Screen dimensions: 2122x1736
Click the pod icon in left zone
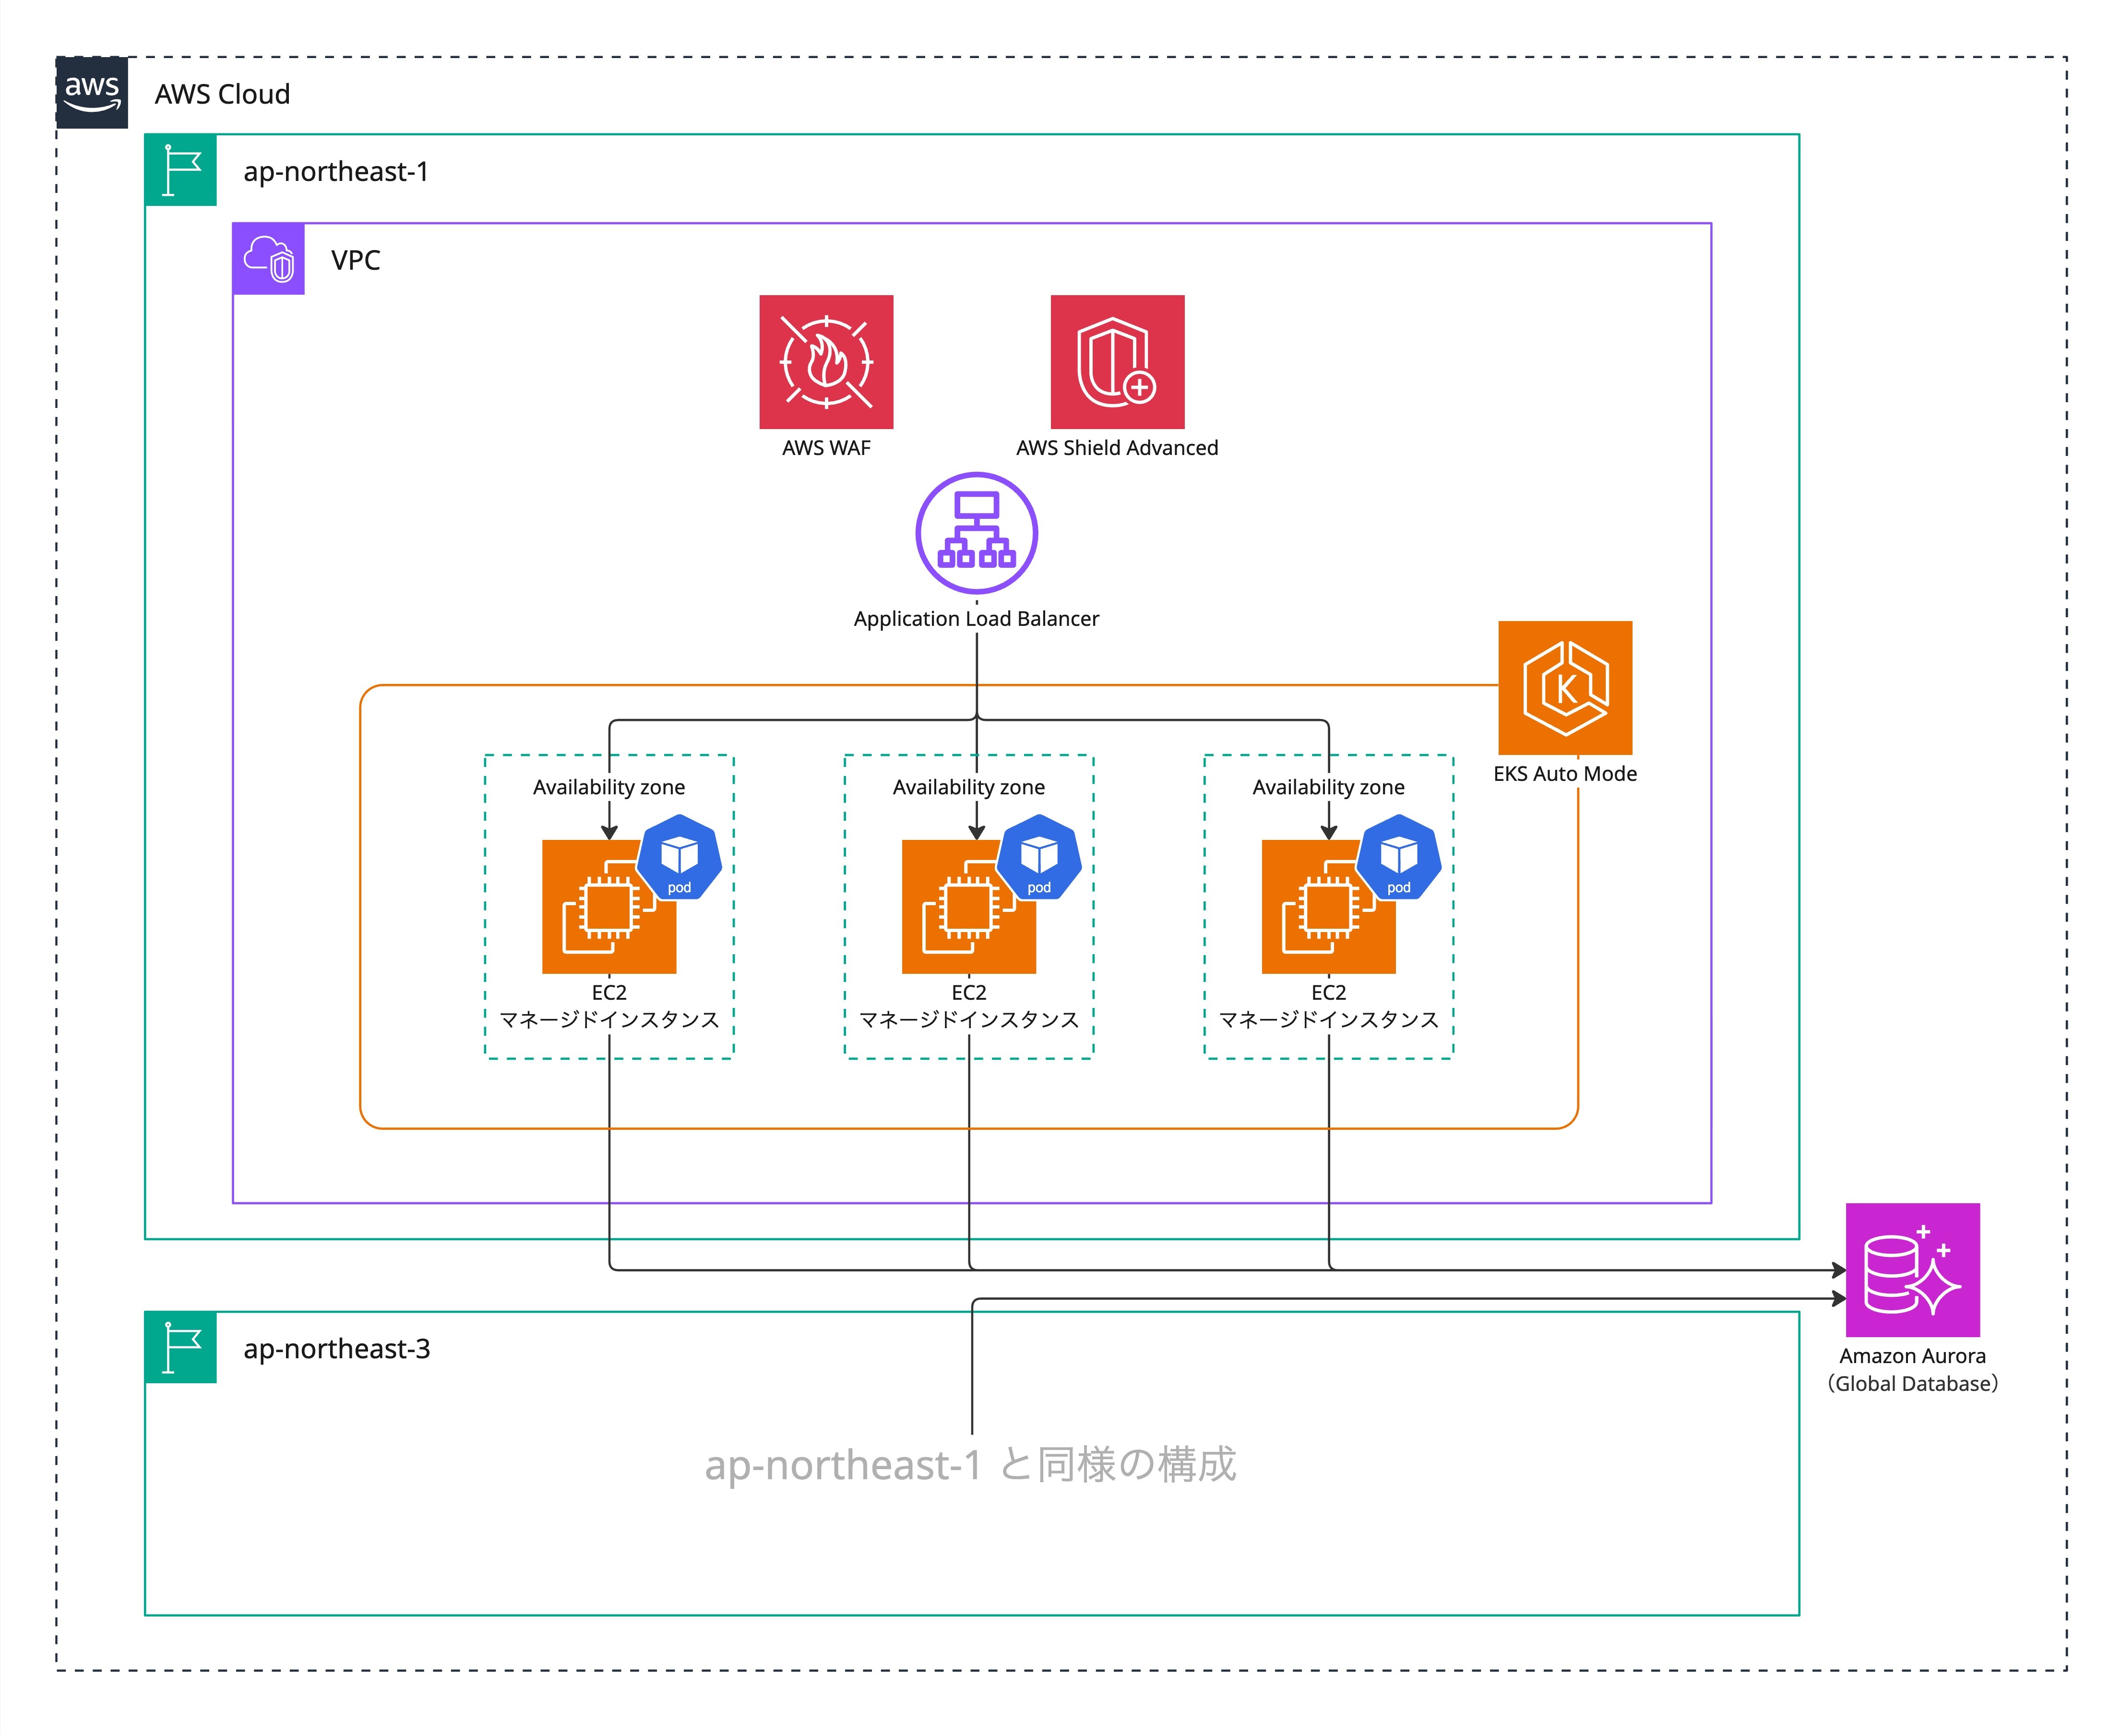coord(679,858)
